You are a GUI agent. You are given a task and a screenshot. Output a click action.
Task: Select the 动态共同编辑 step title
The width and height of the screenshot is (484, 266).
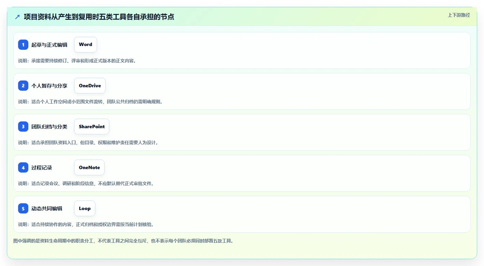47,208
